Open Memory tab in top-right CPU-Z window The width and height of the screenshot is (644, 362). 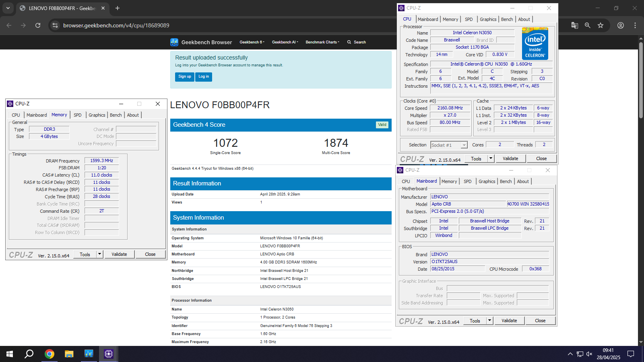[x=450, y=19]
